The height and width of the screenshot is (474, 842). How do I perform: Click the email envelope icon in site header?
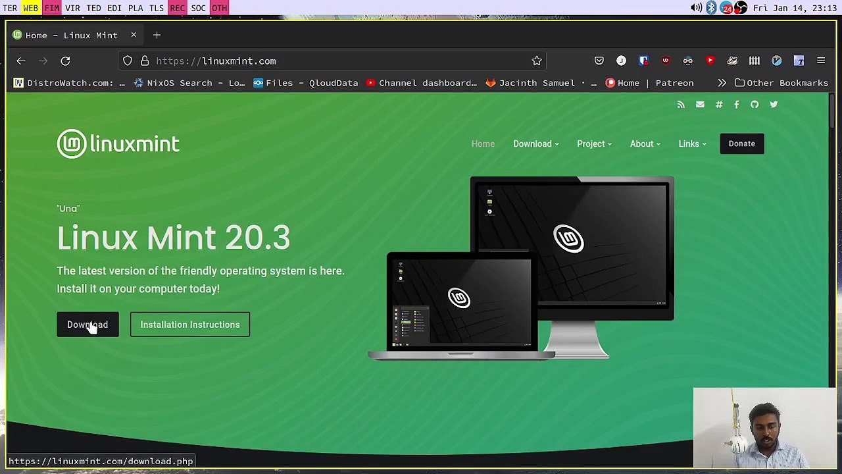pyautogui.click(x=700, y=104)
